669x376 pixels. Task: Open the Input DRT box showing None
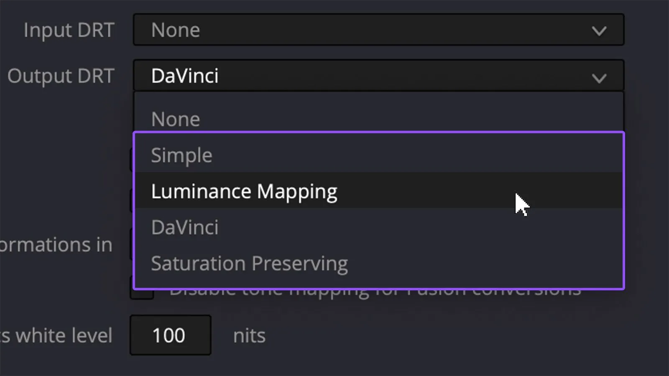[x=379, y=30]
